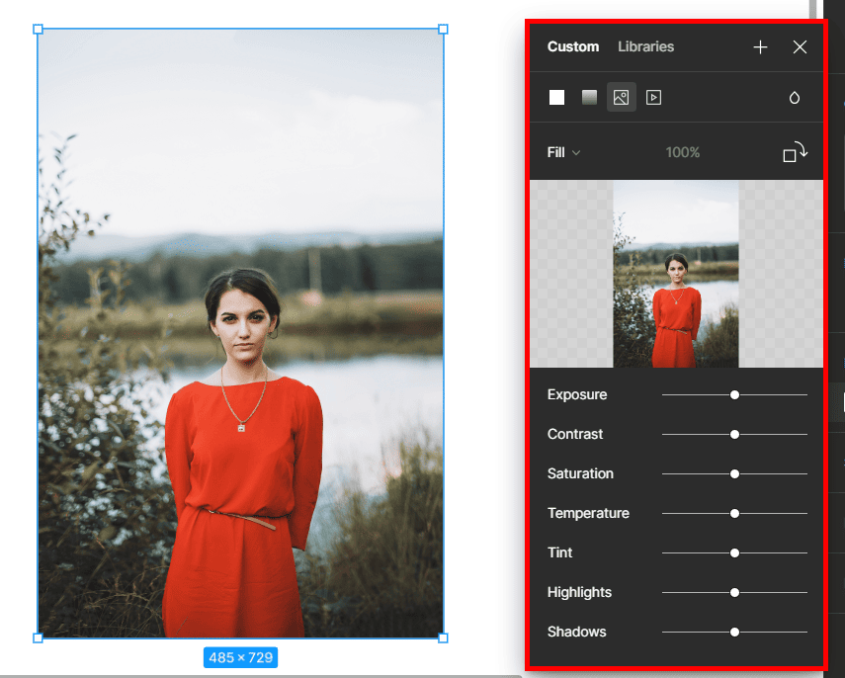Click the Highlights slider handle

pos(734,592)
